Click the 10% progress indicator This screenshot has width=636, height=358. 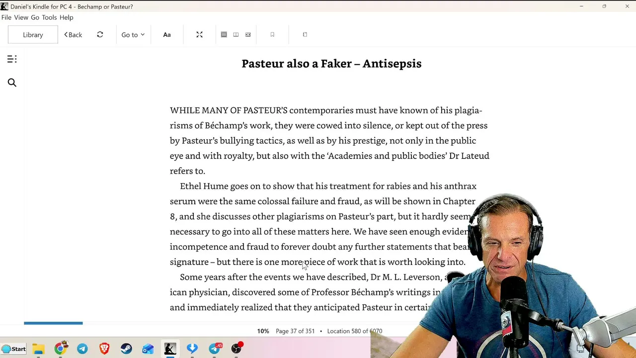click(263, 331)
